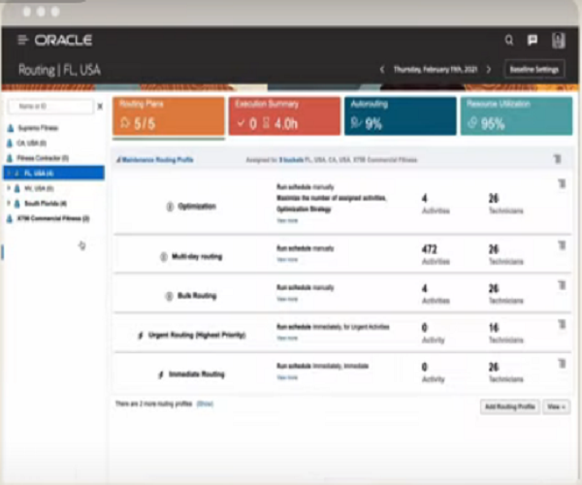582x485 pixels.
Task: Click the South Florida bucket icon
Action: pyautogui.click(x=17, y=204)
